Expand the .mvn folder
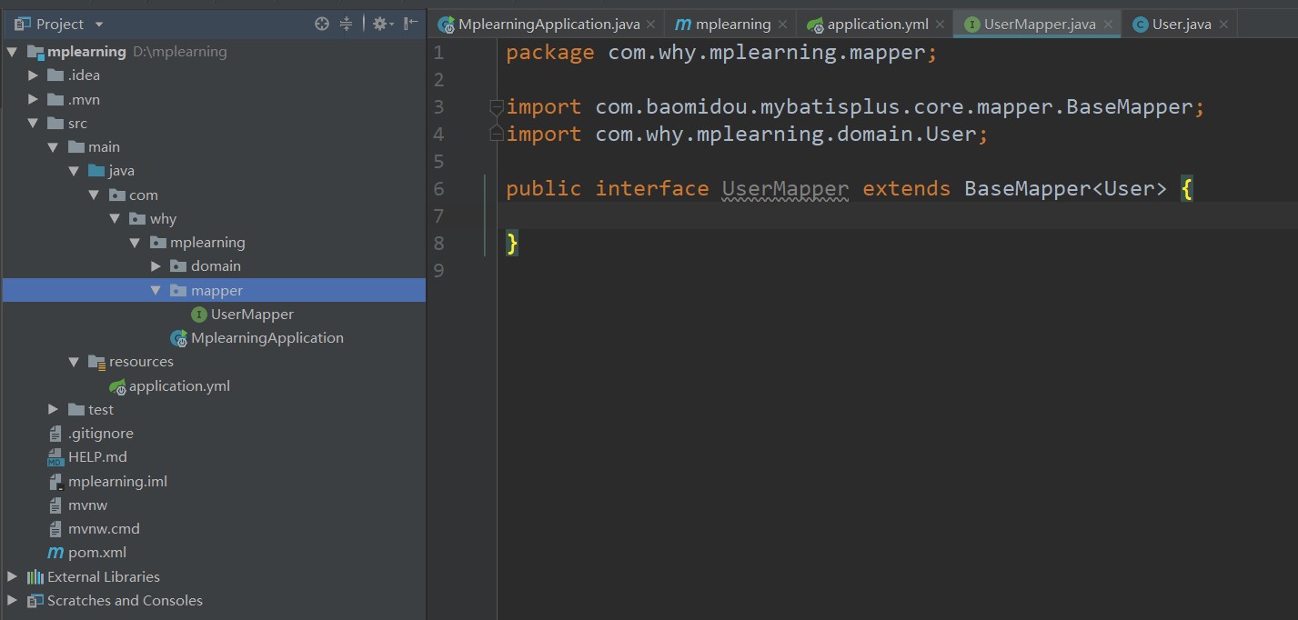Screen dimensions: 1298x620 tap(34, 99)
